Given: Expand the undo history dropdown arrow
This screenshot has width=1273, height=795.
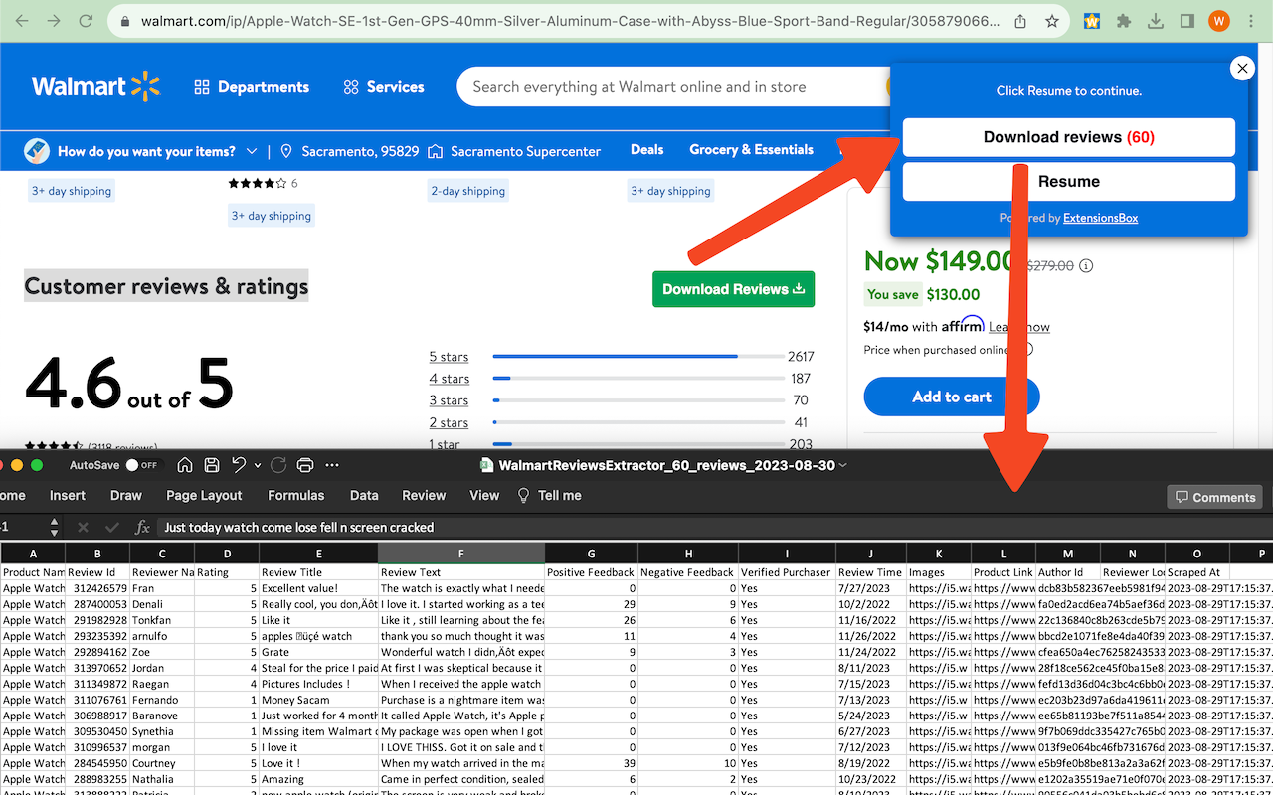Looking at the screenshot, I should tap(258, 465).
